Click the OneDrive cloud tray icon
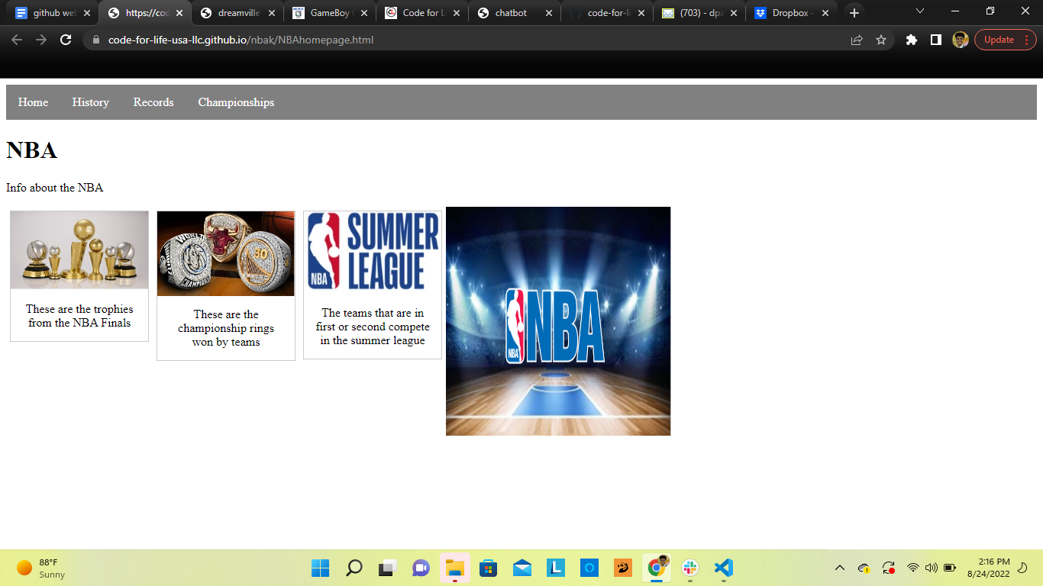 point(864,568)
